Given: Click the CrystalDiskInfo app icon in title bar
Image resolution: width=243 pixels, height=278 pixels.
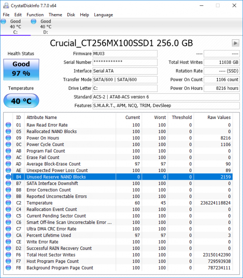Looking at the screenshot, I should coord(6,6).
